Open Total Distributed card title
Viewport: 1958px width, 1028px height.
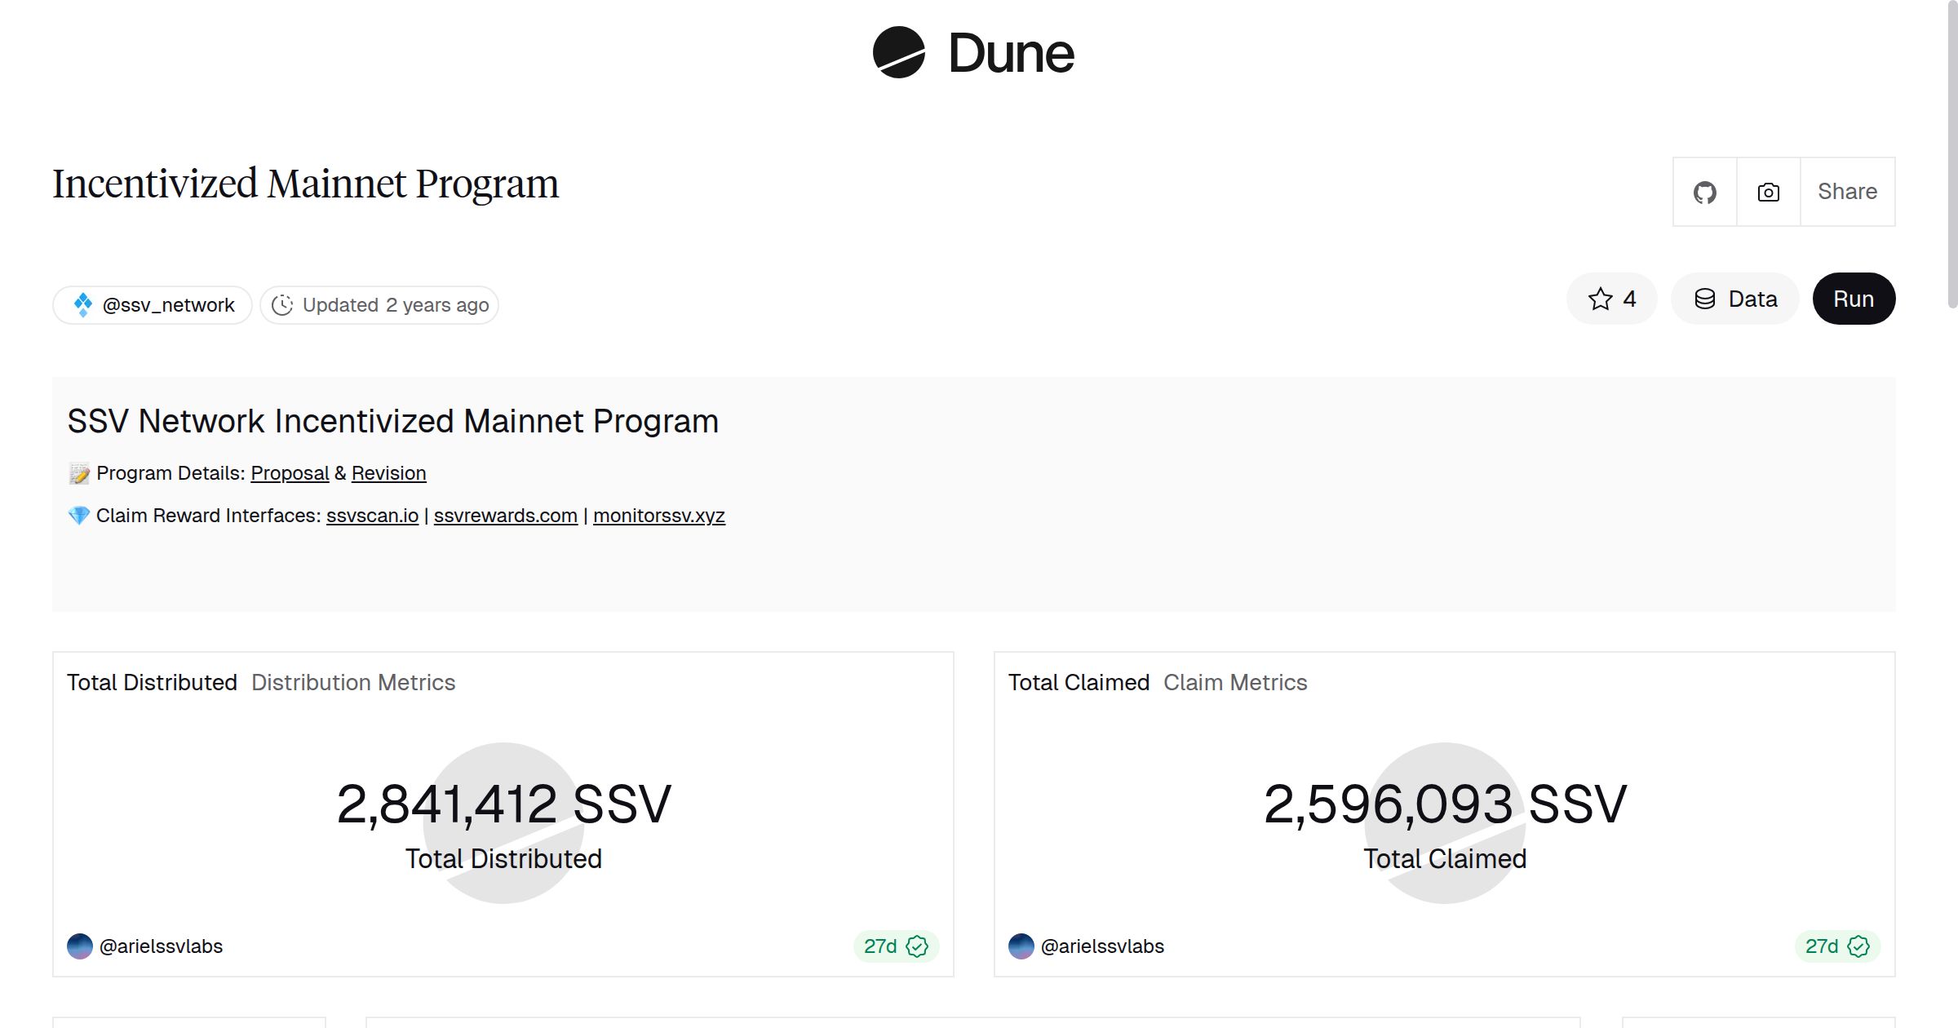(x=152, y=682)
